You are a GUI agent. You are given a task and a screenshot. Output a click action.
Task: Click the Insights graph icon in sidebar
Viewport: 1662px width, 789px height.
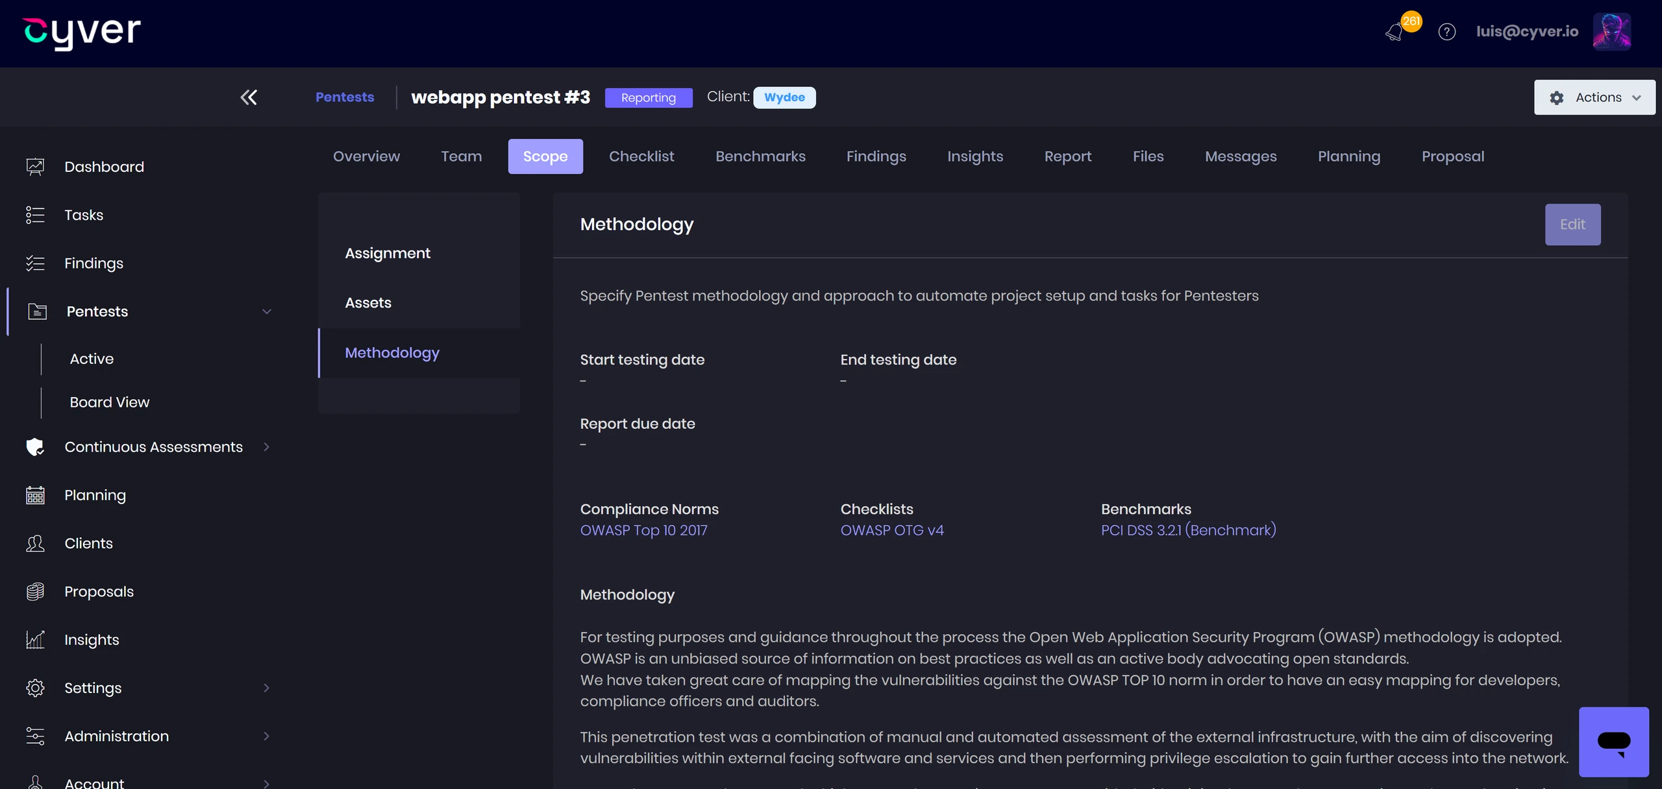(35, 640)
